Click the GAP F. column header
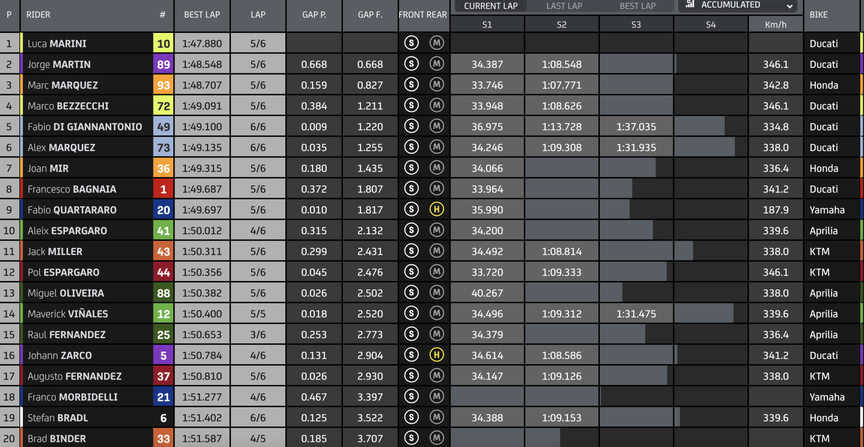 click(370, 15)
